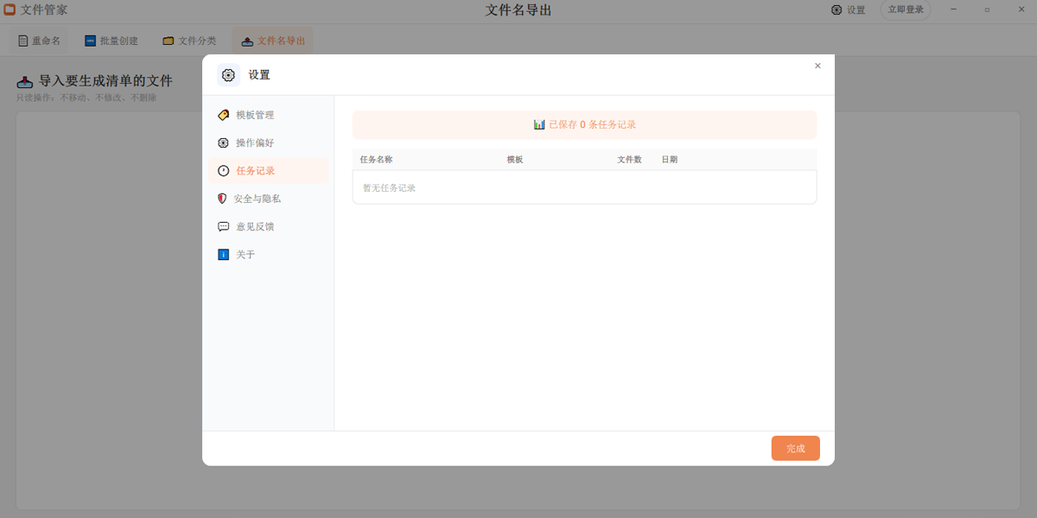Click the 重命名 document icon
This screenshot has width=1037, height=518.
tap(23, 41)
